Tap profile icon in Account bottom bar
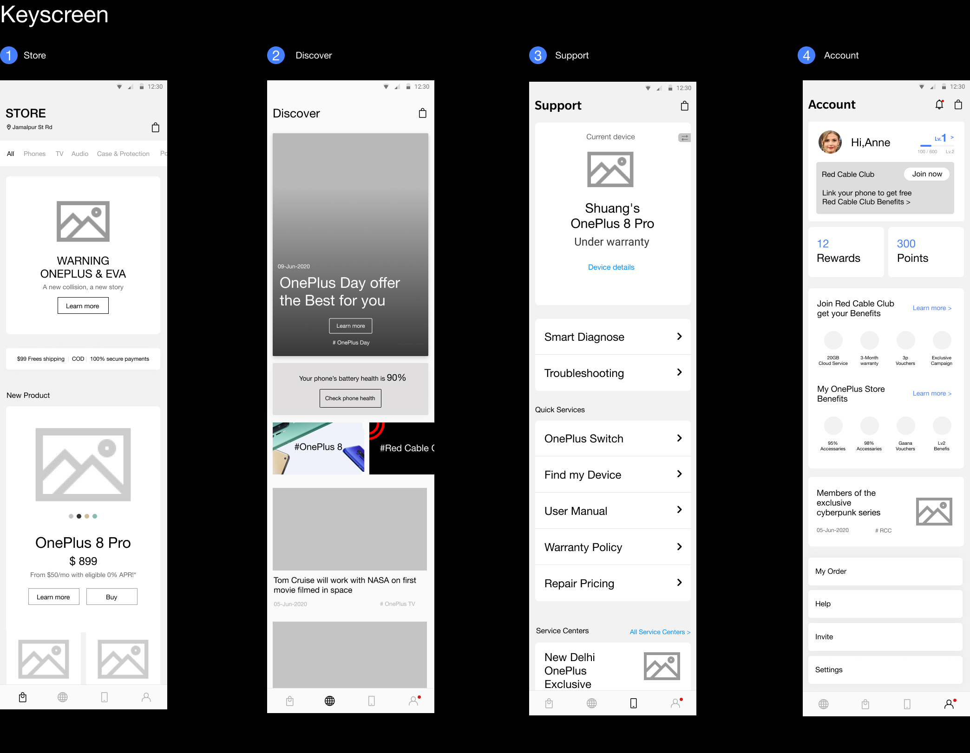This screenshot has width=970, height=753. (x=950, y=704)
